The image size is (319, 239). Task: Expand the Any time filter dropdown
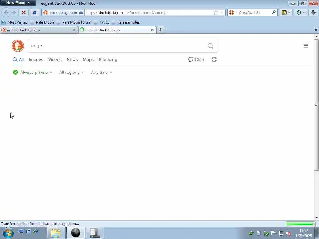pos(101,72)
